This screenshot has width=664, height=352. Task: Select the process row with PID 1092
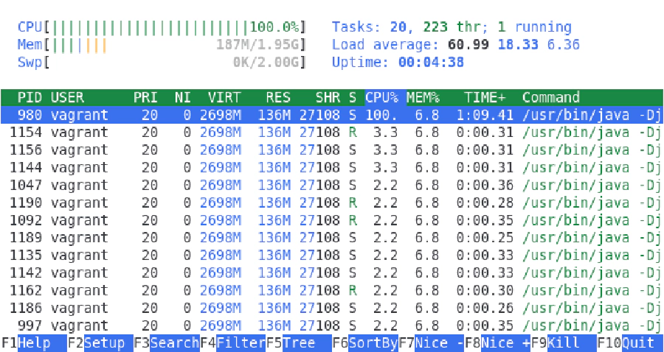(x=332, y=220)
